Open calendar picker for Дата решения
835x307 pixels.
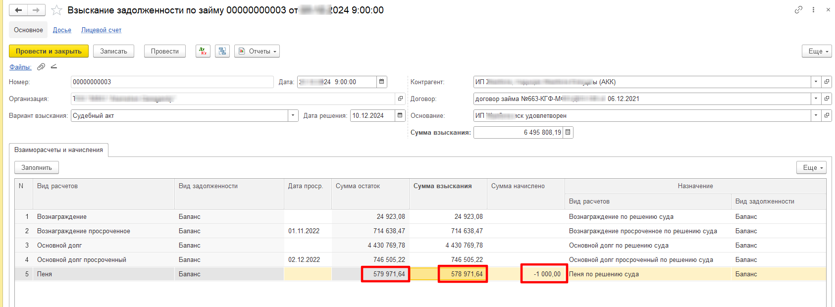[400, 115]
